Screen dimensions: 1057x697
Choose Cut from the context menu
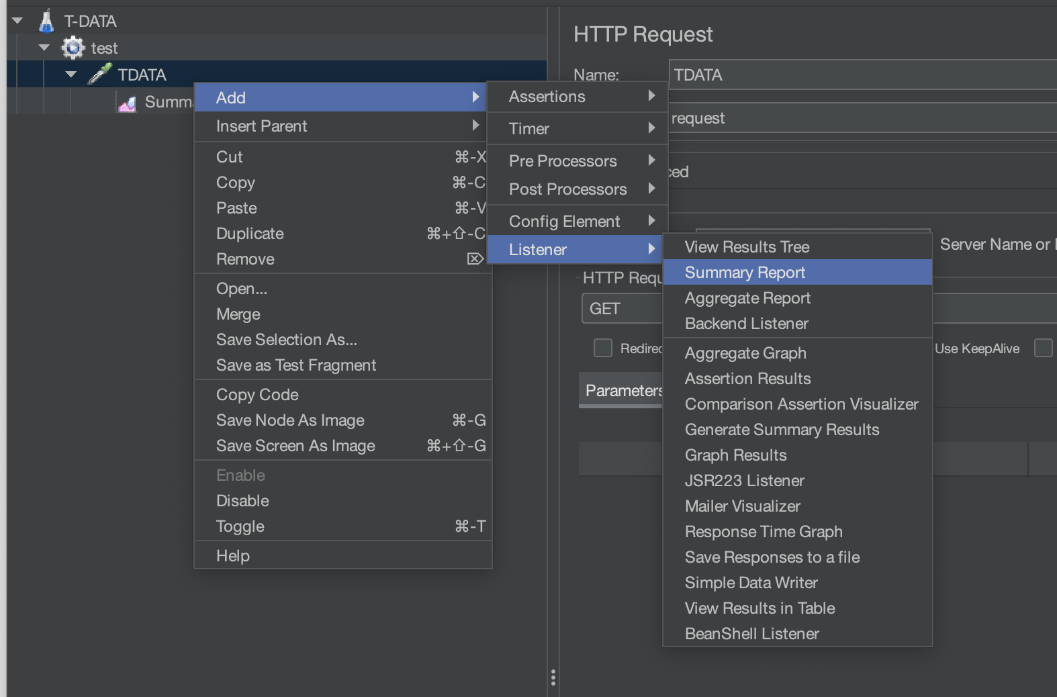(x=343, y=157)
